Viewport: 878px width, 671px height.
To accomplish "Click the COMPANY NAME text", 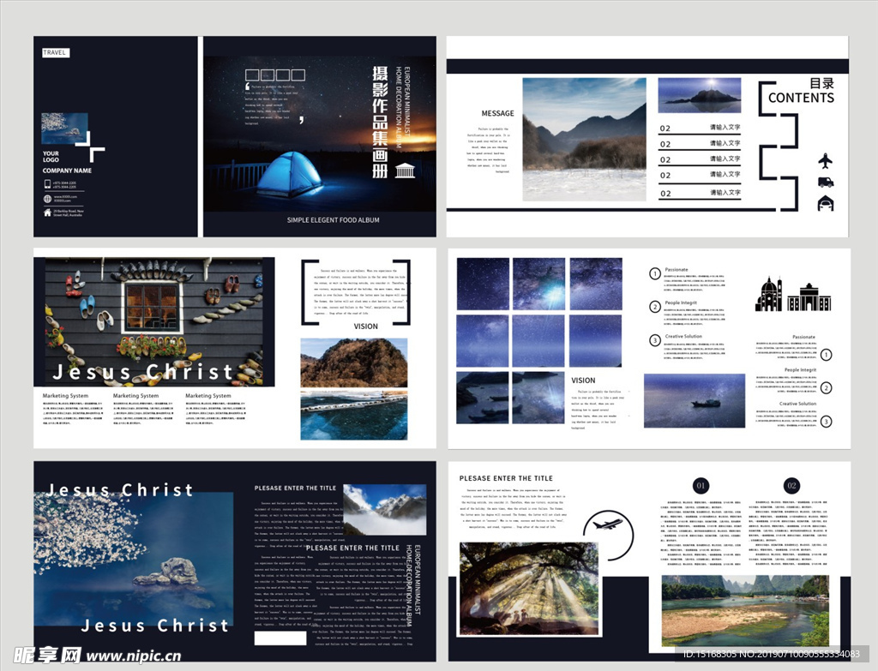I will click(67, 171).
